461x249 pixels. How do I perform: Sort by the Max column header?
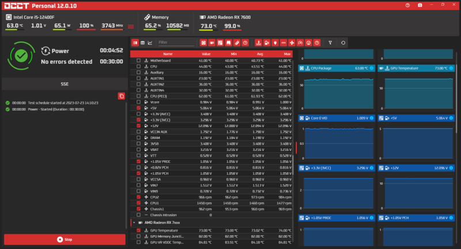(287, 54)
